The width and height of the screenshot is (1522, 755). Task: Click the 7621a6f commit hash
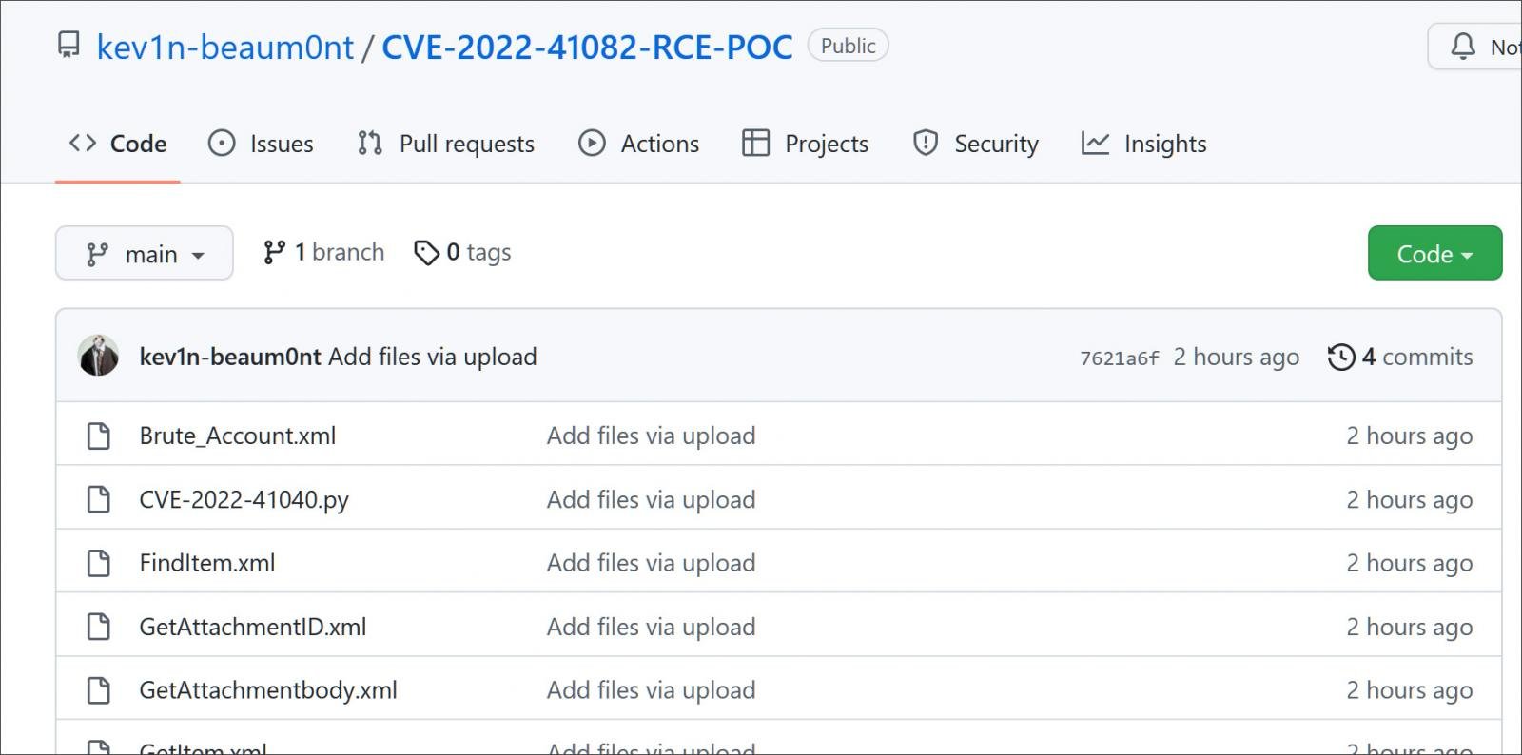[x=1119, y=358]
